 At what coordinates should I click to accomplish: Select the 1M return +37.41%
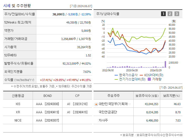click(x=46, y=80)
